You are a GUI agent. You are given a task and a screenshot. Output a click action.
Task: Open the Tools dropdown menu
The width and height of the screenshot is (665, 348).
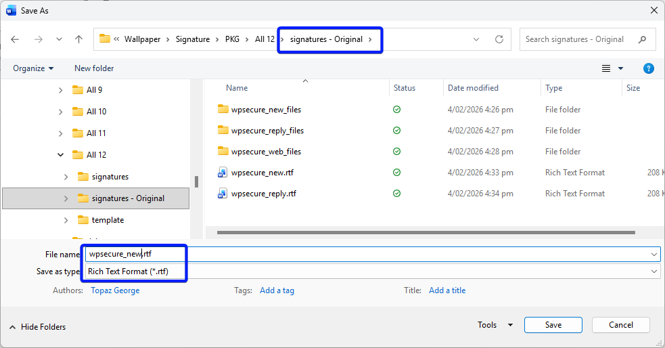pyautogui.click(x=495, y=325)
